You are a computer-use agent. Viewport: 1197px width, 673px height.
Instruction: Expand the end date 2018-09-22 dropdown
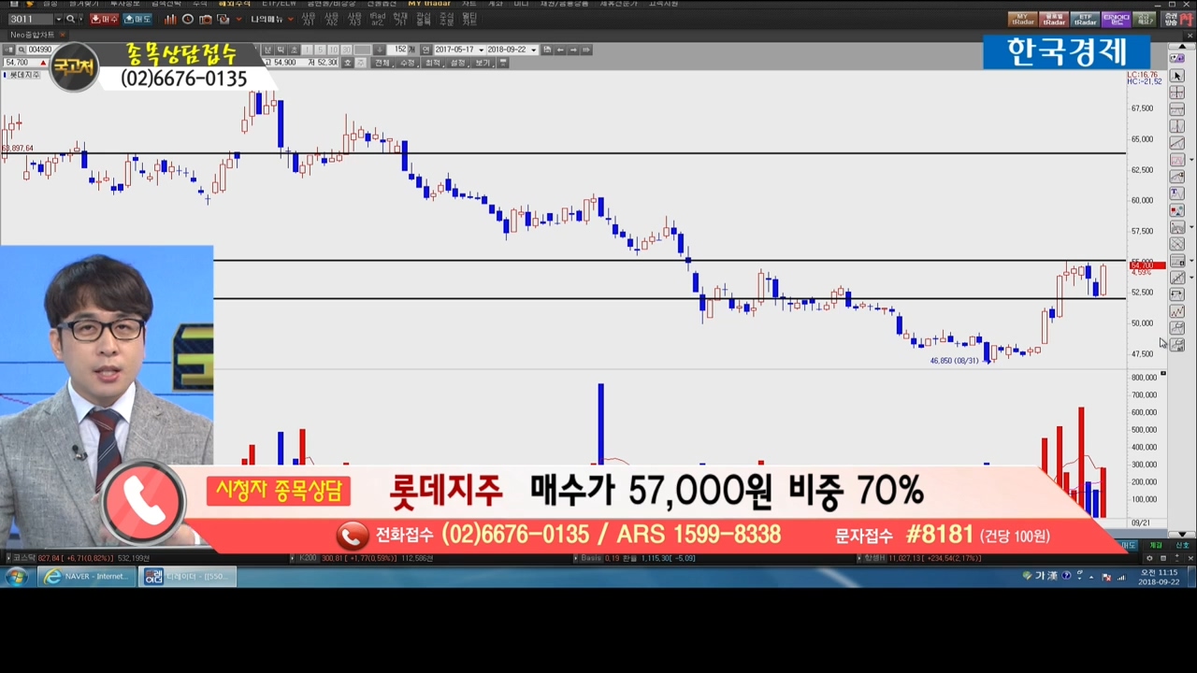click(534, 50)
